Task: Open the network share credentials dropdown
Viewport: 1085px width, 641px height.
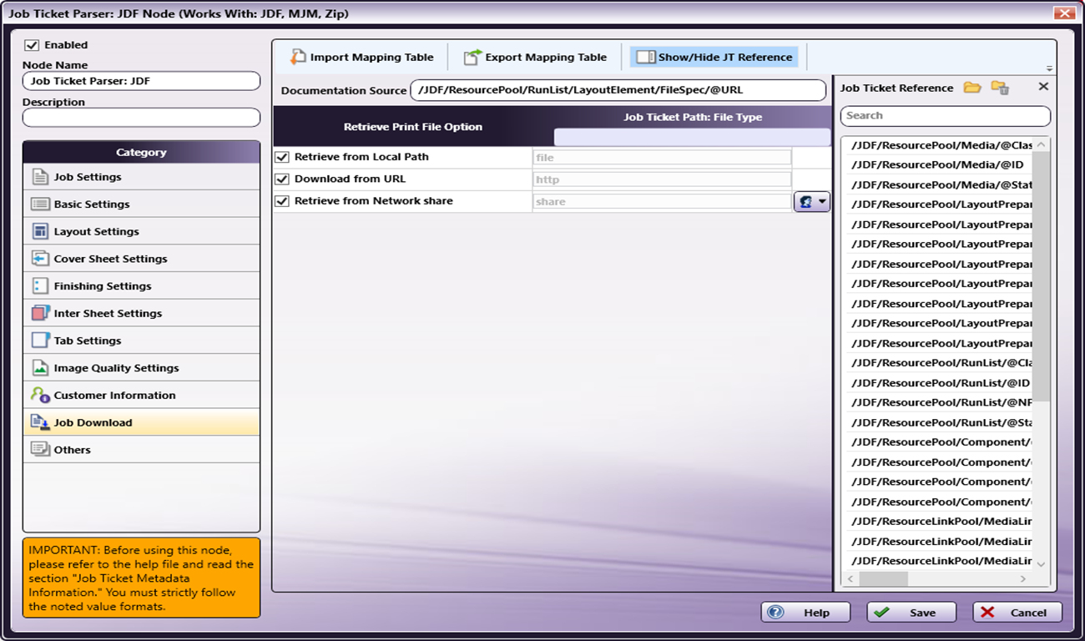Action: [x=811, y=201]
